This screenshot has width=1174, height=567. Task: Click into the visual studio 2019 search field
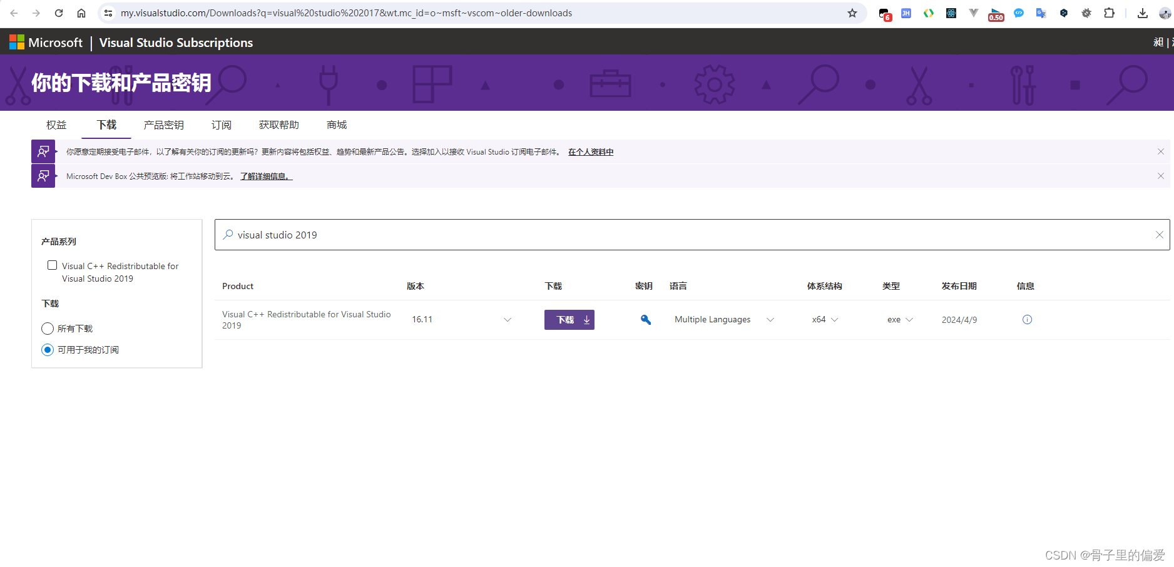tap(692, 235)
